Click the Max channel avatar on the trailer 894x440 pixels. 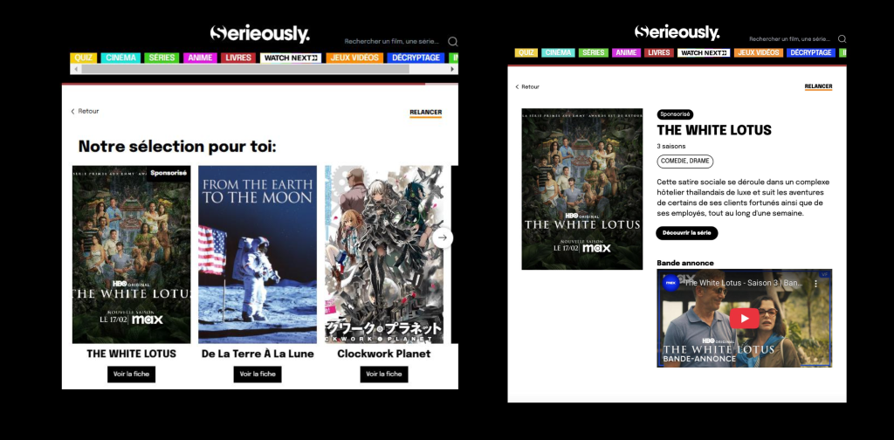671,282
